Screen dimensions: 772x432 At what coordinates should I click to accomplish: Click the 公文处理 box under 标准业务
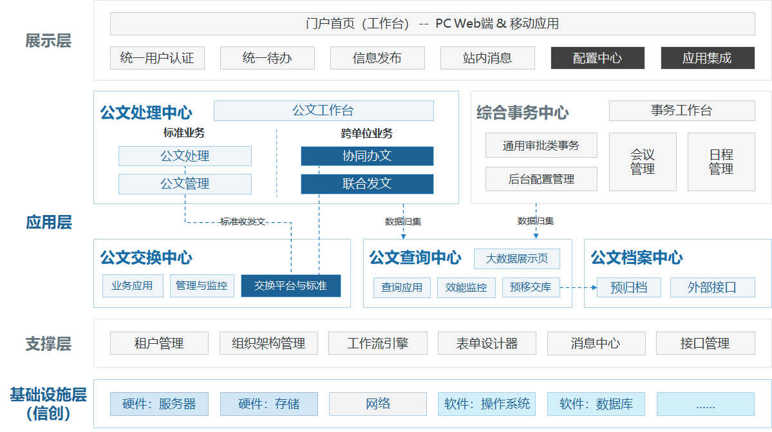[x=185, y=156]
